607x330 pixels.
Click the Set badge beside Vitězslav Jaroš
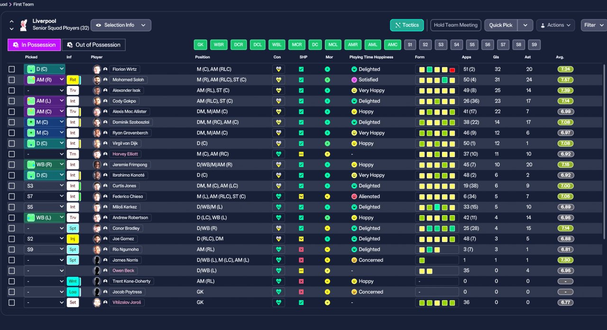click(73, 302)
